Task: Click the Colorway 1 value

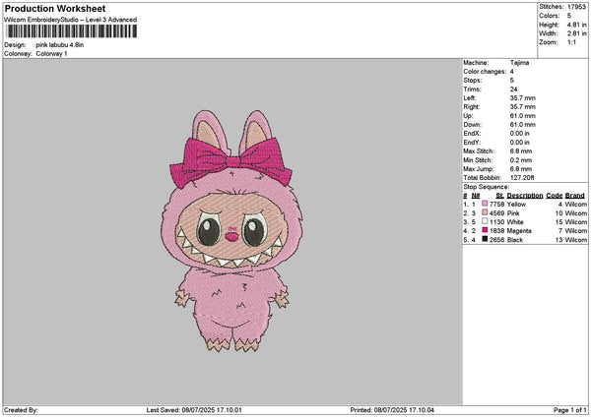Action: [51, 54]
